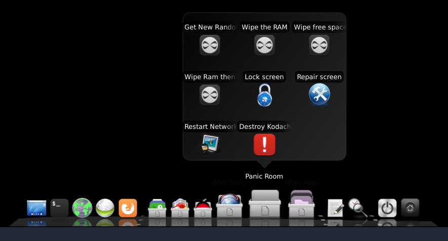Open the terminal from the dock
Image resolution: width=448 pixels, height=241 pixels.
click(x=59, y=208)
